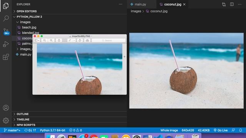Click the 640x426 image size status
The height and width of the screenshot is (138, 246).
pos(188,130)
